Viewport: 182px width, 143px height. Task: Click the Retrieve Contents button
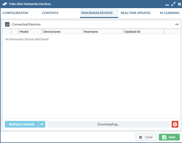click(22, 124)
